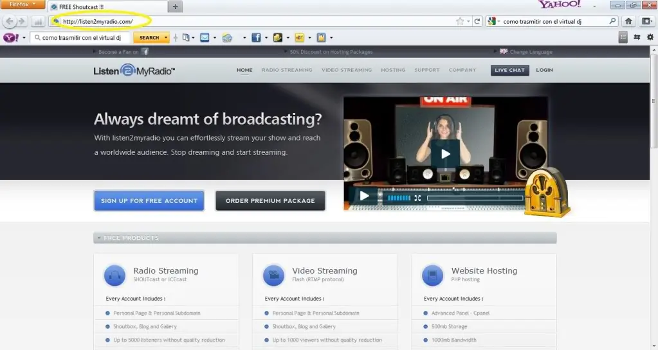The image size is (658, 350).
Task: Open the RADIO STREAMING menu item
Action: (x=287, y=70)
